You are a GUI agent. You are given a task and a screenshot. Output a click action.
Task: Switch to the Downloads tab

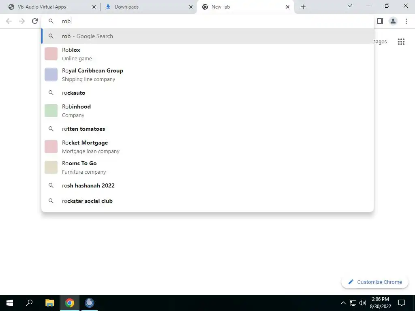pos(148,7)
